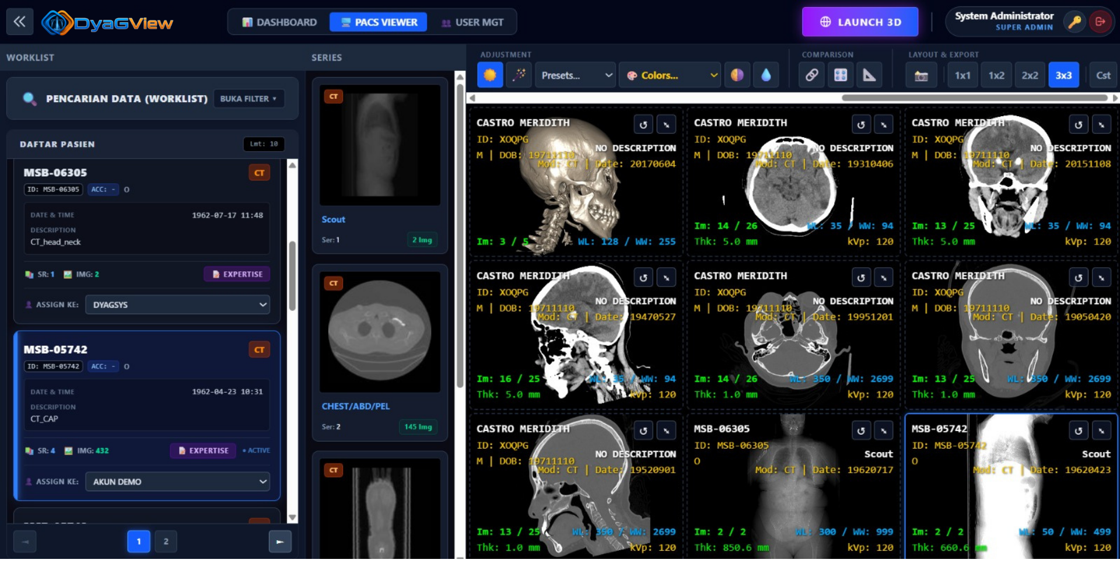Expand the MSB-05742 Scout viewport
Viewport: 1120px width, 563px height.
point(1101,431)
